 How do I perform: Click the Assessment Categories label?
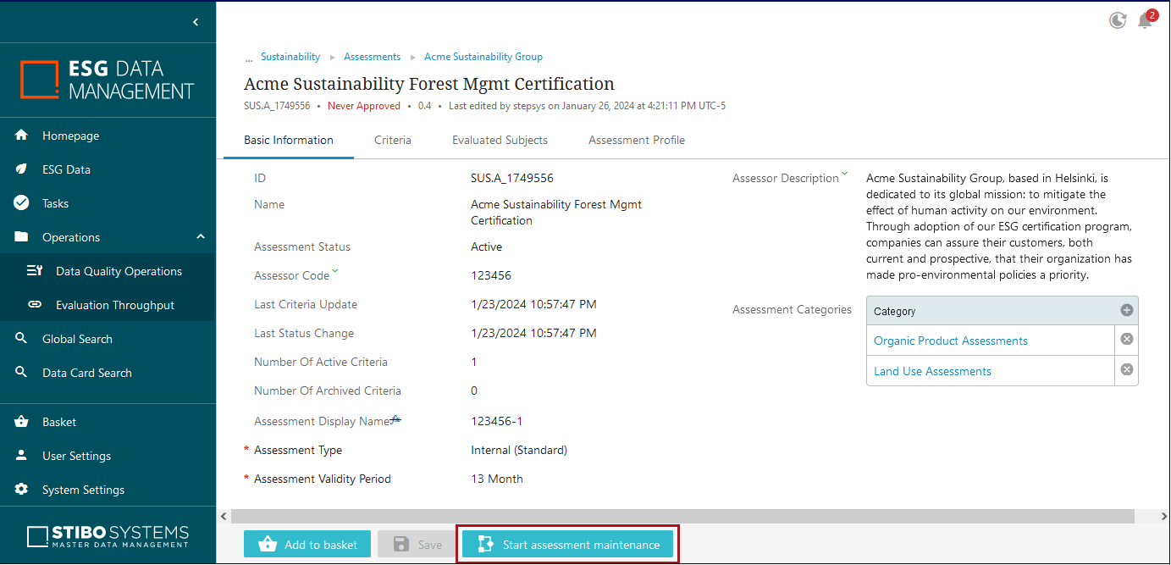point(792,309)
